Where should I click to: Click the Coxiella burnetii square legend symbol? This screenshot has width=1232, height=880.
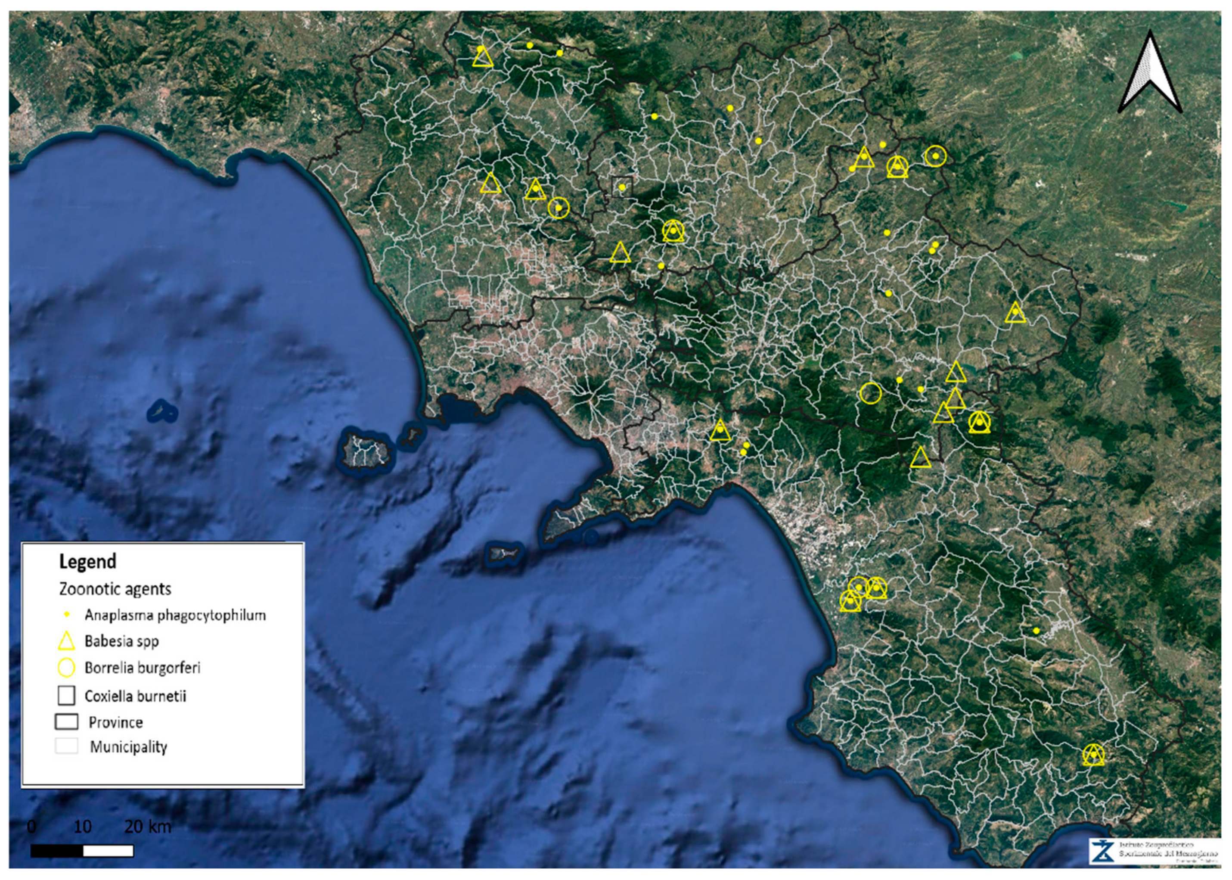coord(66,696)
